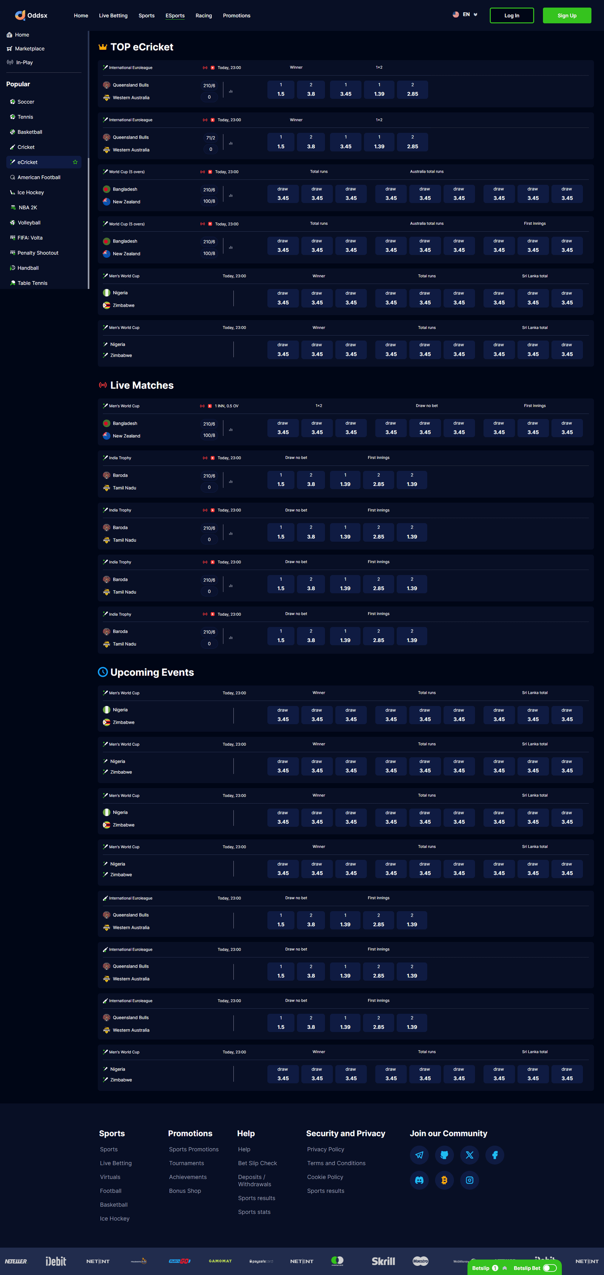
Task: Click the video stream icon beside 1 INN, 0.5 OV
Action: 210,406
